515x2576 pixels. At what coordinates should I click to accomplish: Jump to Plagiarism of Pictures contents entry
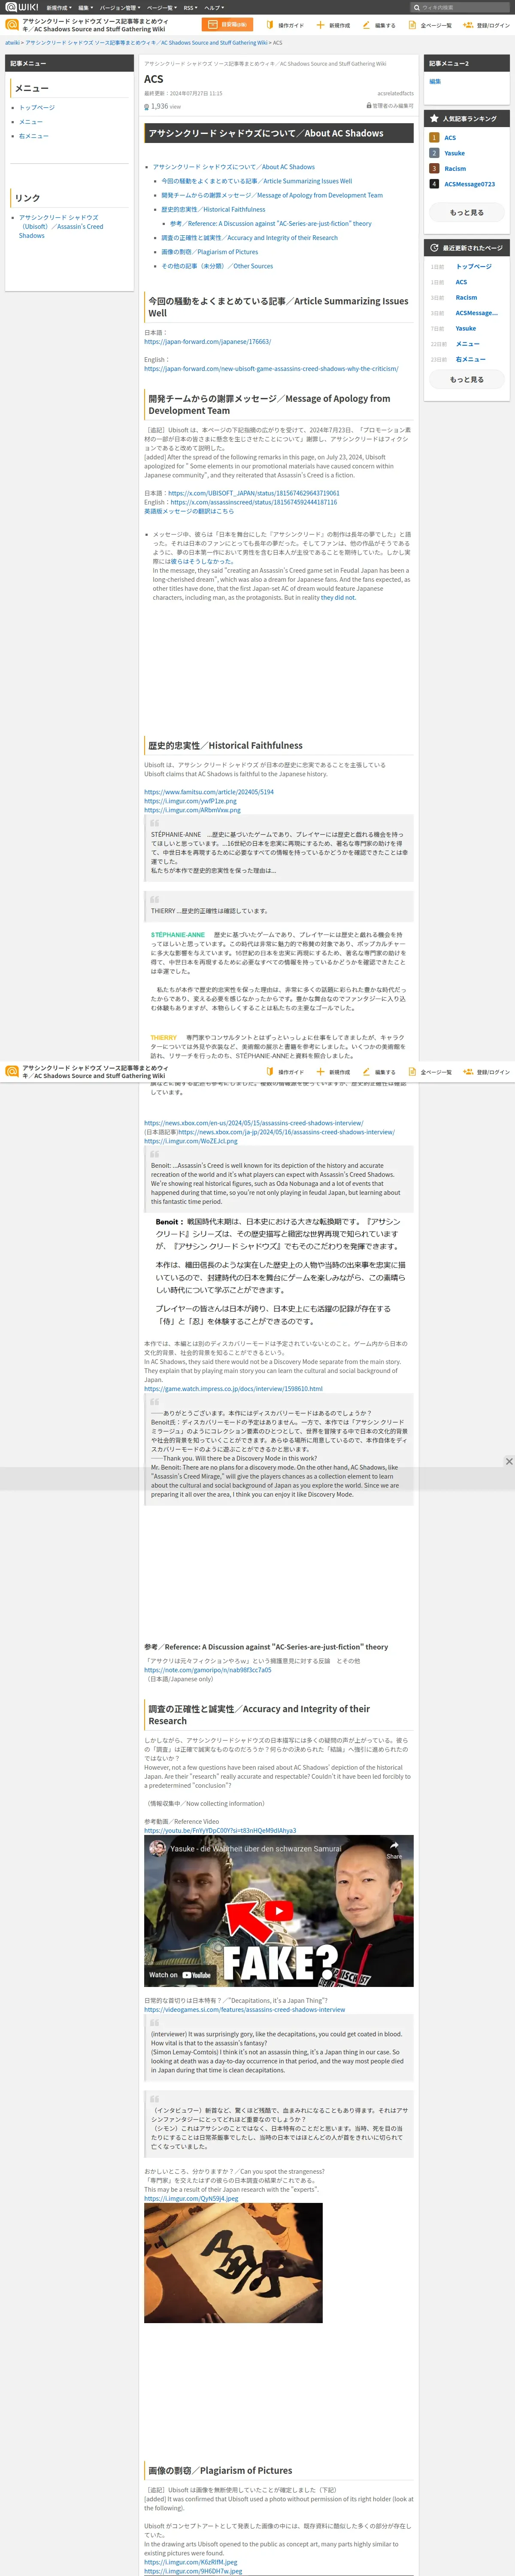(x=210, y=252)
